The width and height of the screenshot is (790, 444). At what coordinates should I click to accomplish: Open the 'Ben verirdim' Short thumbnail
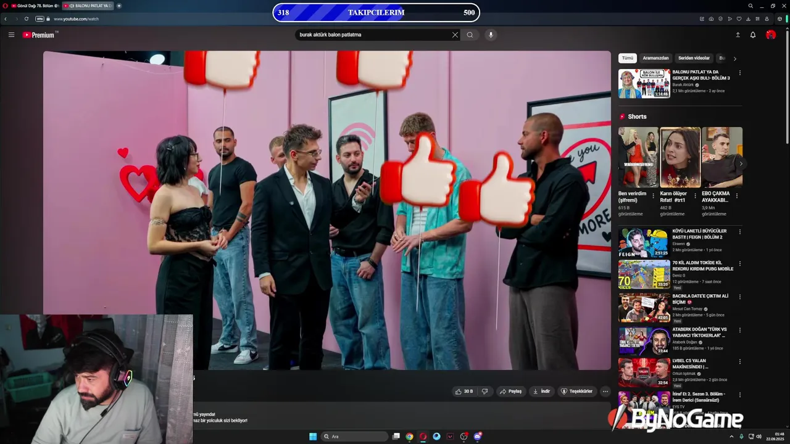(x=638, y=157)
